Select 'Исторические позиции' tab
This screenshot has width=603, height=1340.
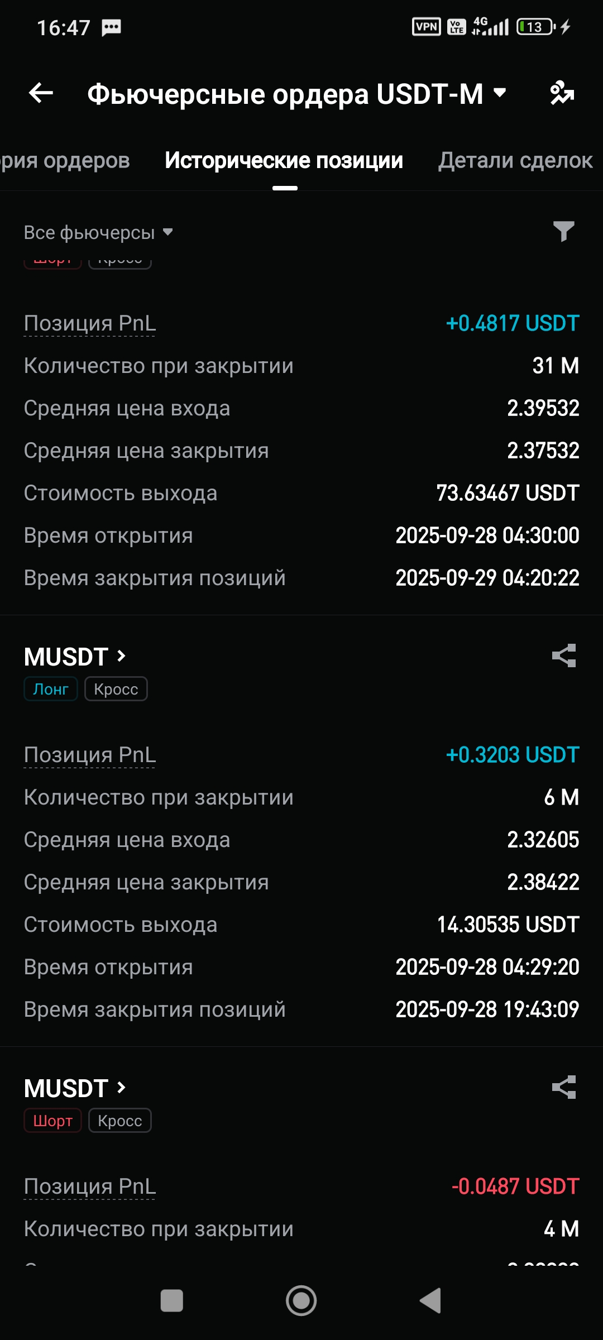coord(284,161)
